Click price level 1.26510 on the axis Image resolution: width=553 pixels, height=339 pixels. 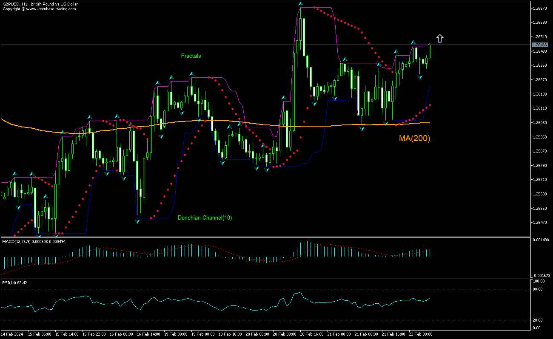coord(539,37)
